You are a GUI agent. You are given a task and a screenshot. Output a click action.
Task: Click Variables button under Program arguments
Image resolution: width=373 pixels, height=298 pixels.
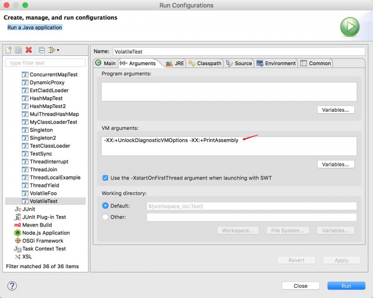click(x=336, y=110)
